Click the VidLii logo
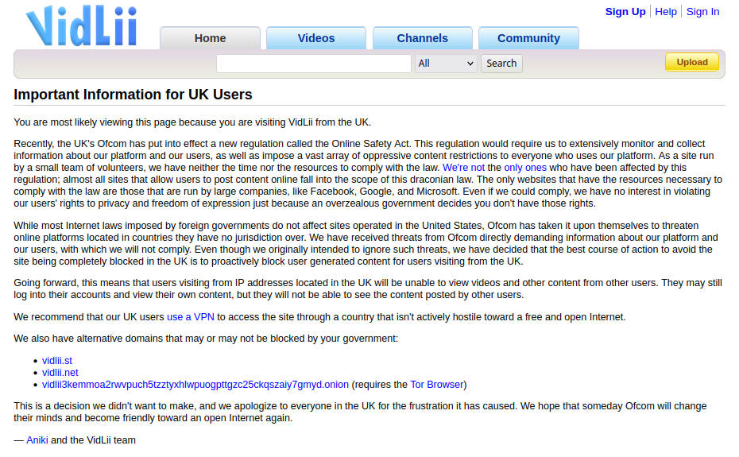Image resolution: width=739 pixels, height=457 pixels. point(81,25)
